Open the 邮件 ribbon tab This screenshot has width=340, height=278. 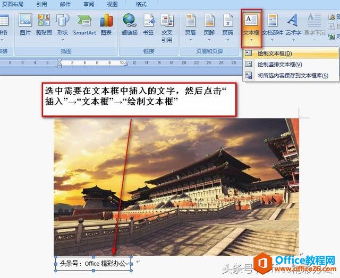coord(65,4)
